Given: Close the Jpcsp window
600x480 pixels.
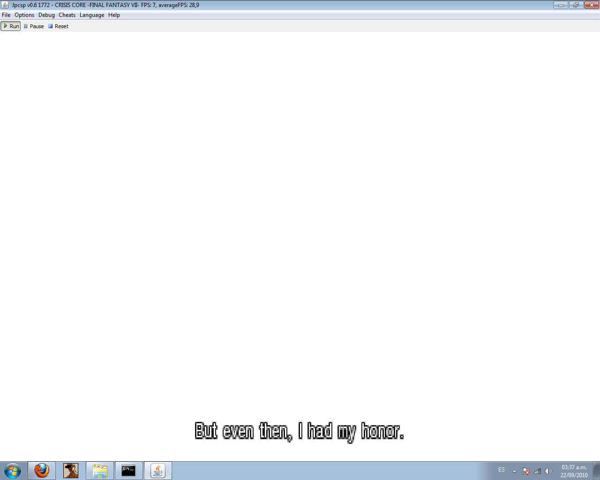Looking at the screenshot, I should [591, 5].
